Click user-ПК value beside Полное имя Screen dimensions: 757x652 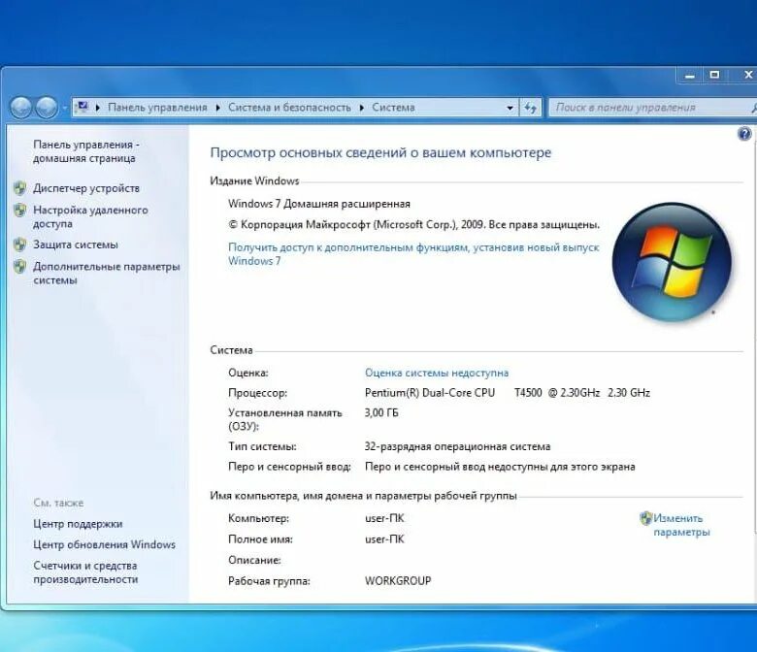[x=384, y=539]
